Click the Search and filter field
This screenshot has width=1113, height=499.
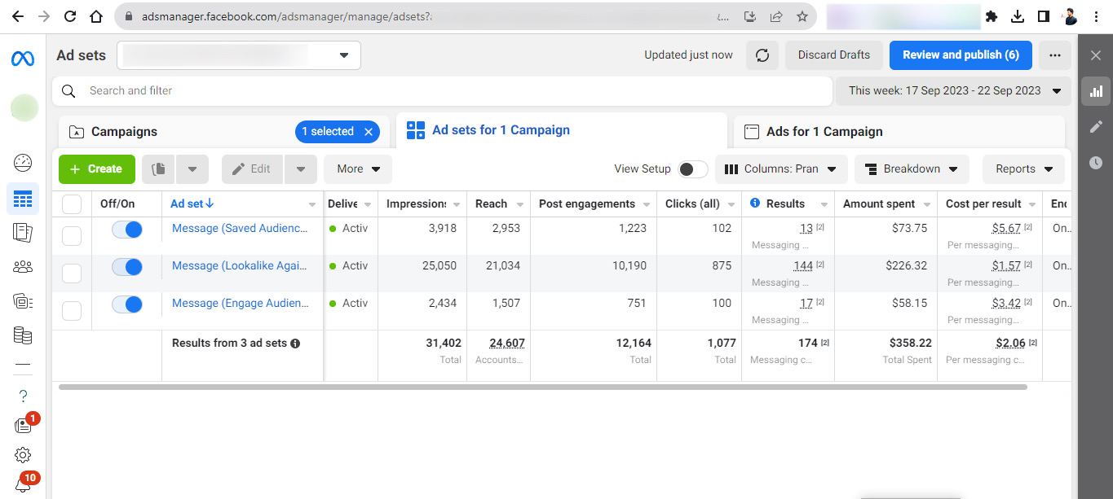pos(441,91)
